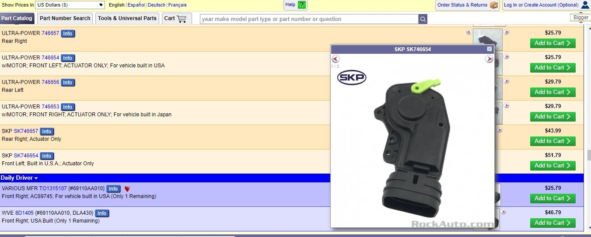The width and height of the screenshot is (591, 237).
Task: Open Info for ULTRA-POWER 746657
Action: [x=67, y=34]
